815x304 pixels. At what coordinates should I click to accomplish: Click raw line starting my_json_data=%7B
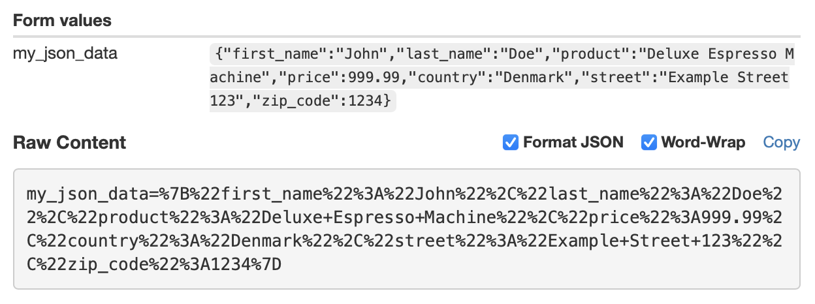(x=405, y=194)
